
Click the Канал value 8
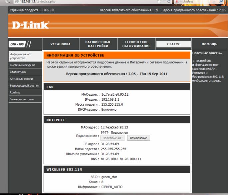[103, 182]
